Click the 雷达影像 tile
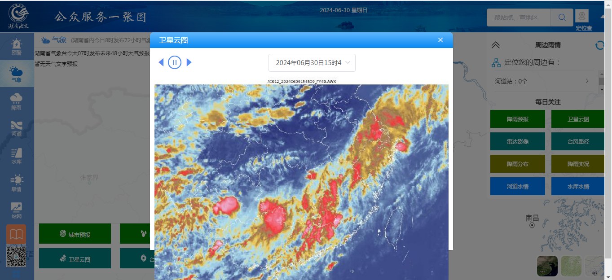Screen dimensions: 612x280 tap(518, 141)
